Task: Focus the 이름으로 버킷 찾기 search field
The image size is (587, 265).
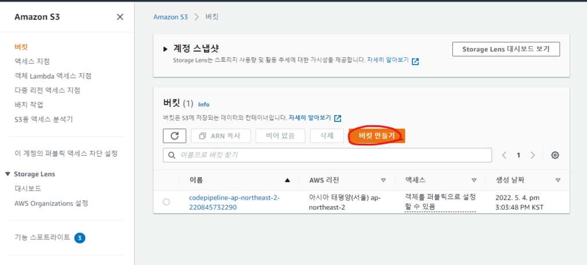Action: 327,155
